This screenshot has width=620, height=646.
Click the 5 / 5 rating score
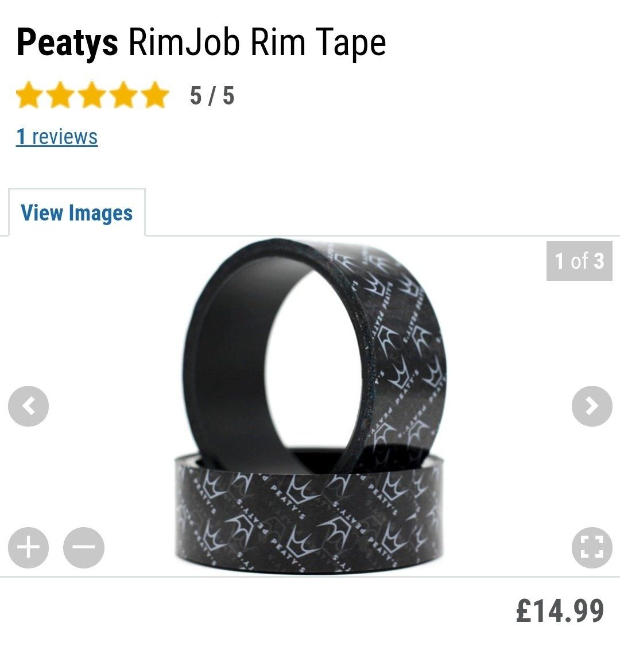(212, 95)
